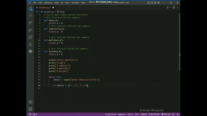Click the divide symbol in breadcrumb
The width and height of the screenshot is (207, 116).
[61, 12]
